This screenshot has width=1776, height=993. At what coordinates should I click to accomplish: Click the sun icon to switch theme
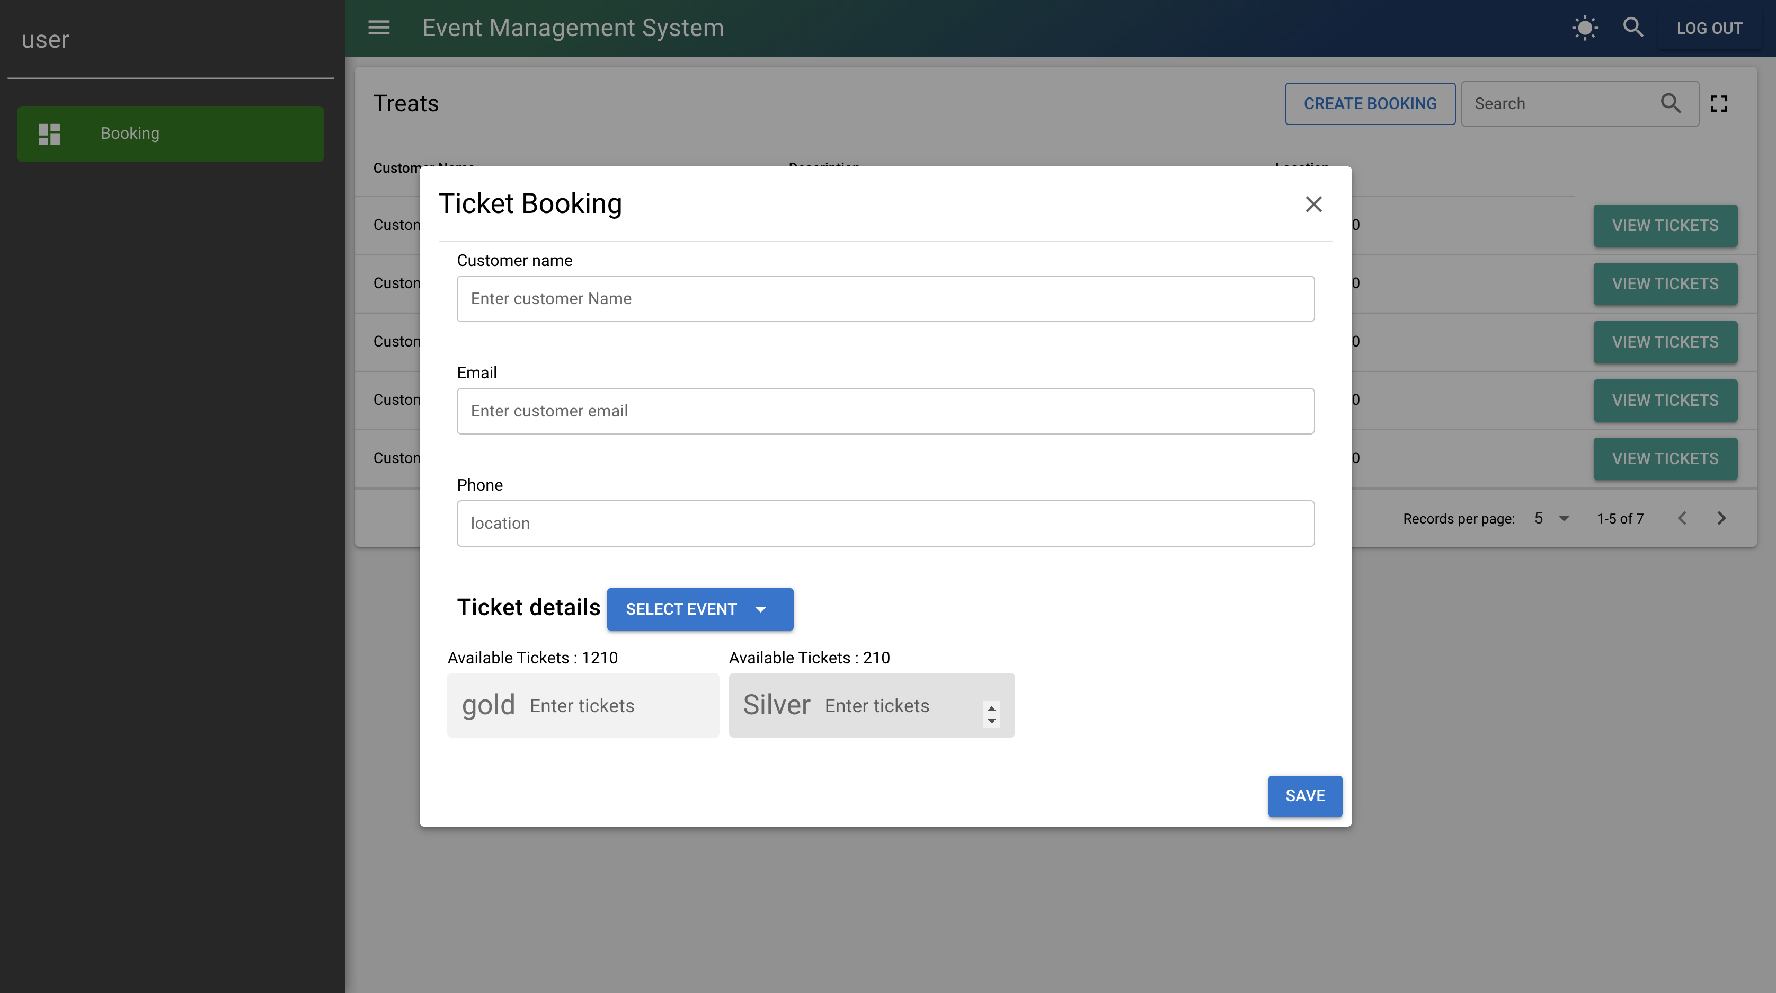point(1584,28)
